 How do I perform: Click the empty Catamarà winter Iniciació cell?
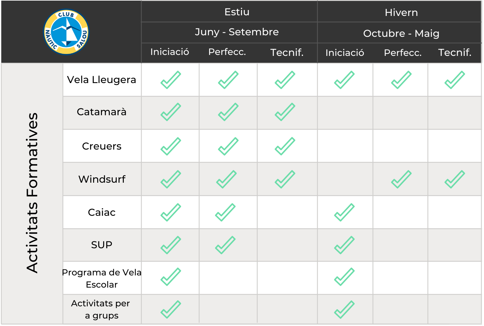point(345,113)
